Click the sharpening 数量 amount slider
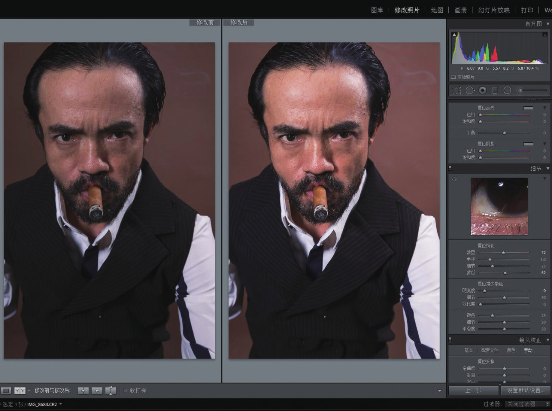The height and width of the screenshot is (411, 552). click(x=504, y=253)
